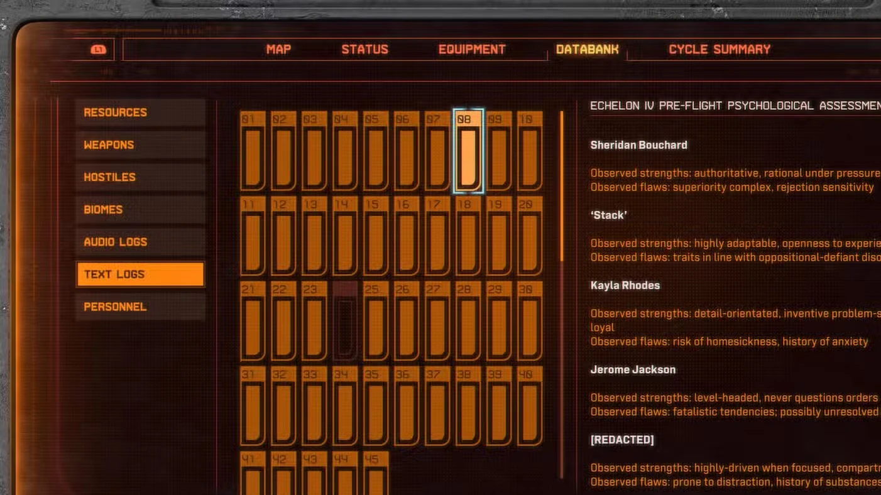The width and height of the screenshot is (881, 495).
Task: Click the fatalistic tendencies flaws line
Action: click(x=735, y=412)
